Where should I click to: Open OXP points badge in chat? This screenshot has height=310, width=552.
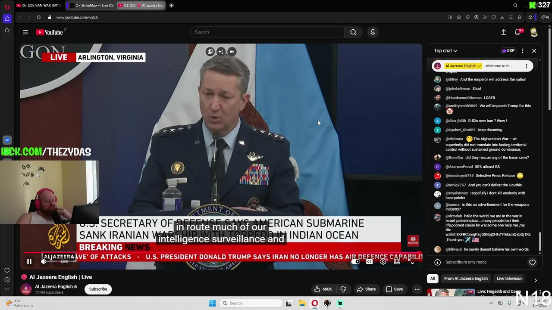coord(508,51)
